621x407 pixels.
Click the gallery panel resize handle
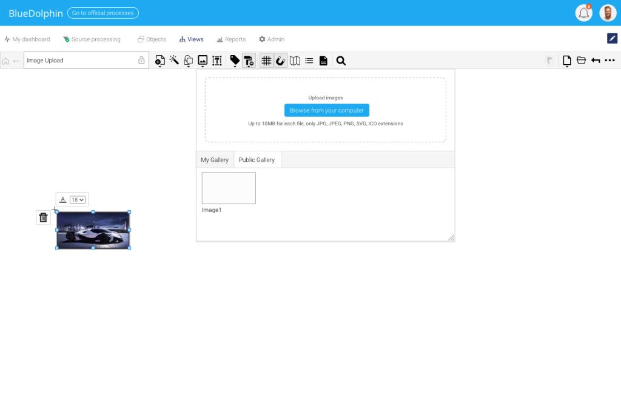(451, 237)
